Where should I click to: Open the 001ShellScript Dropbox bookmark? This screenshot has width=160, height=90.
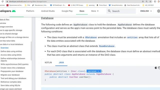(58, 5)
